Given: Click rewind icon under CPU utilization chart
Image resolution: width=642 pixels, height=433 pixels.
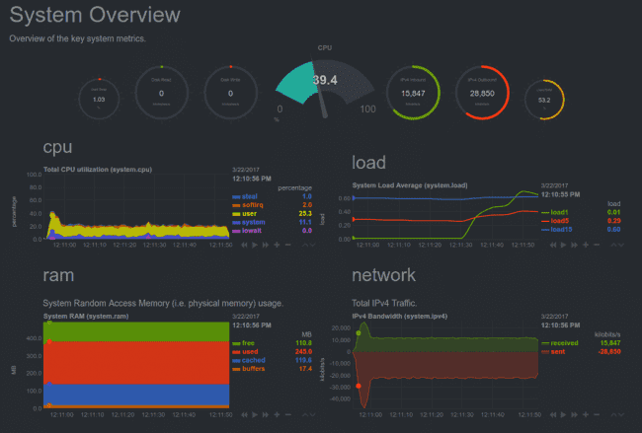Looking at the screenshot, I should (x=244, y=245).
